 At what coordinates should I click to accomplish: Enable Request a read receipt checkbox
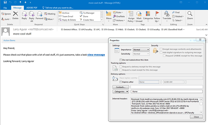coord(121,70)
